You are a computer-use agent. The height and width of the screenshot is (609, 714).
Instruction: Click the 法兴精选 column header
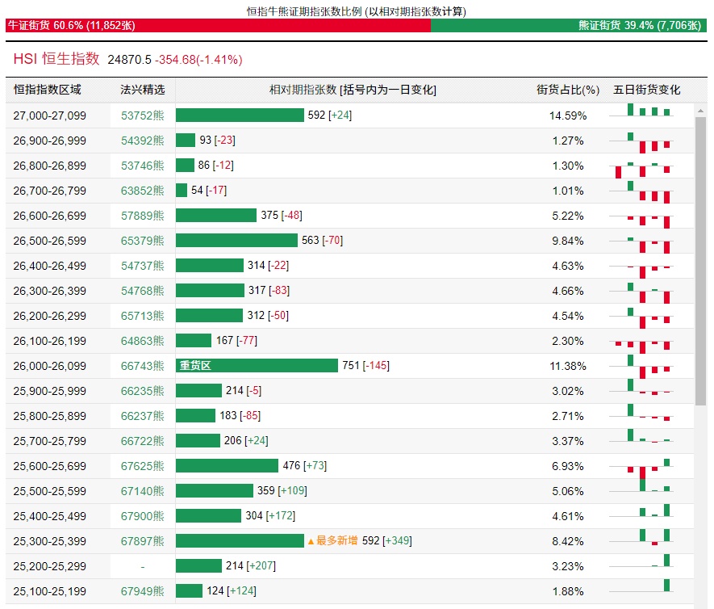pos(143,90)
